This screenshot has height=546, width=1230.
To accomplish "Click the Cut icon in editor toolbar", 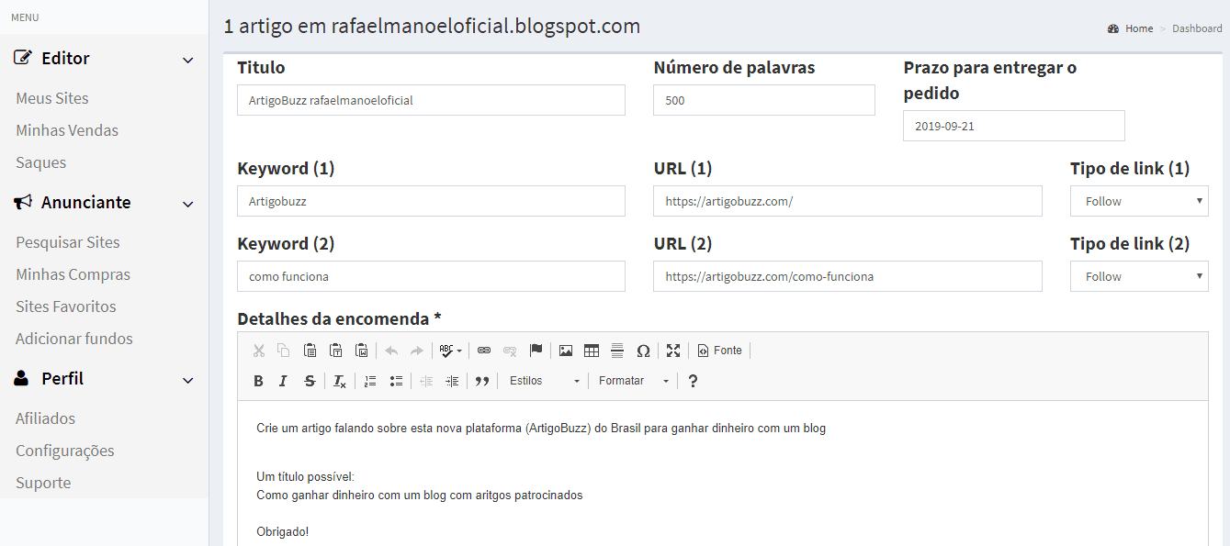I will [x=258, y=351].
